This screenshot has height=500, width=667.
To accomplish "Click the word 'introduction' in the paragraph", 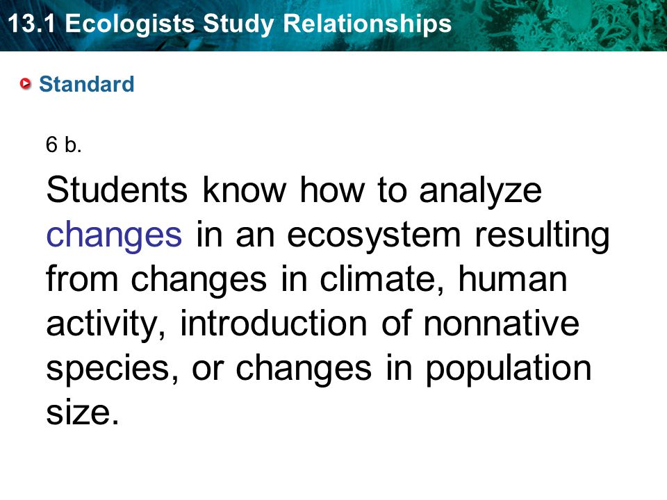I will [274, 323].
